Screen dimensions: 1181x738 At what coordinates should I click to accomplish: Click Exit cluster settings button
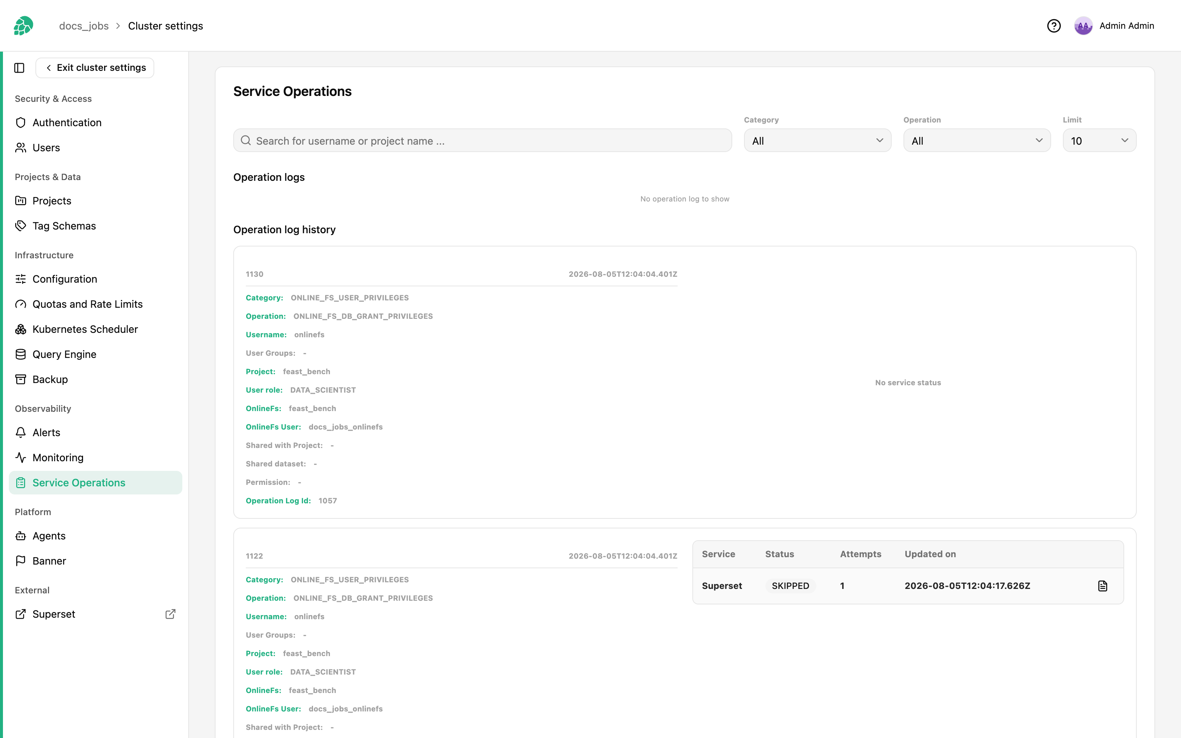click(x=95, y=68)
